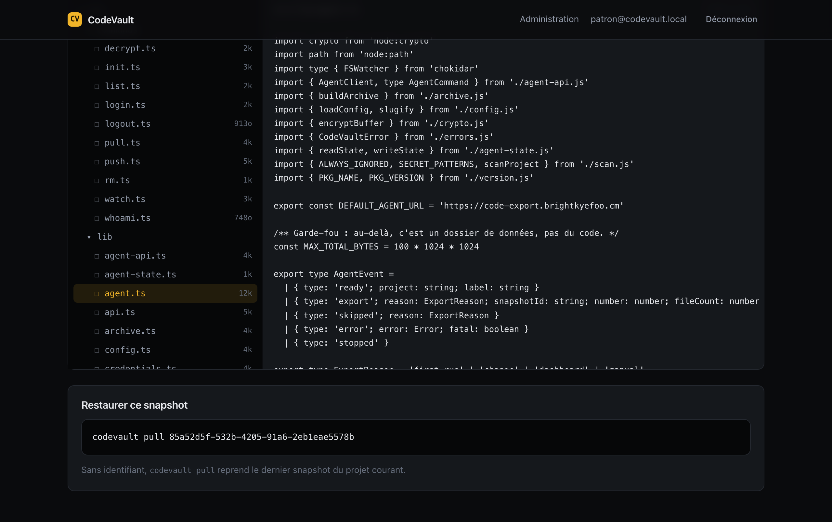
Task: Click the "type: 'skipped'" code line
Action: tap(391, 315)
